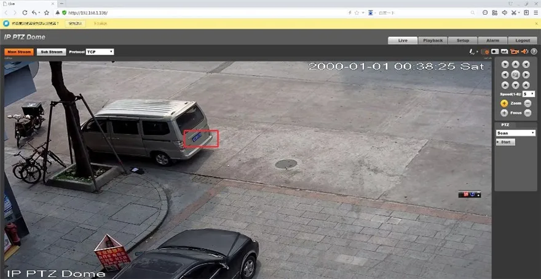The image size is (541, 279).
Task: Open the small arrow beside the pen icon
Action: [x=478, y=52]
